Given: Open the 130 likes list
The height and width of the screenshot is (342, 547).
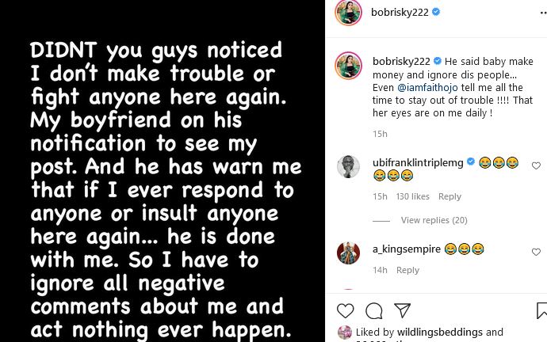Looking at the screenshot, I should coord(412,196).
